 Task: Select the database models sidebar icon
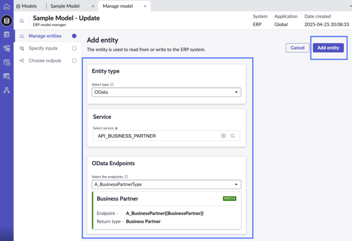6,21
